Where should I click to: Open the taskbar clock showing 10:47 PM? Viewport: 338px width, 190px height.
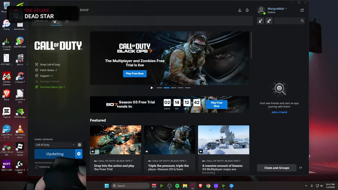[330, 186]
